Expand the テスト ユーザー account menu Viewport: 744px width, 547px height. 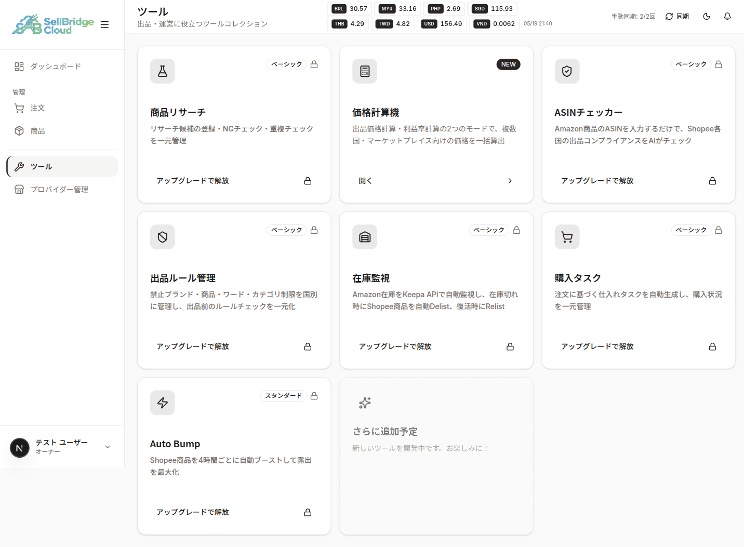coord(62,447)
